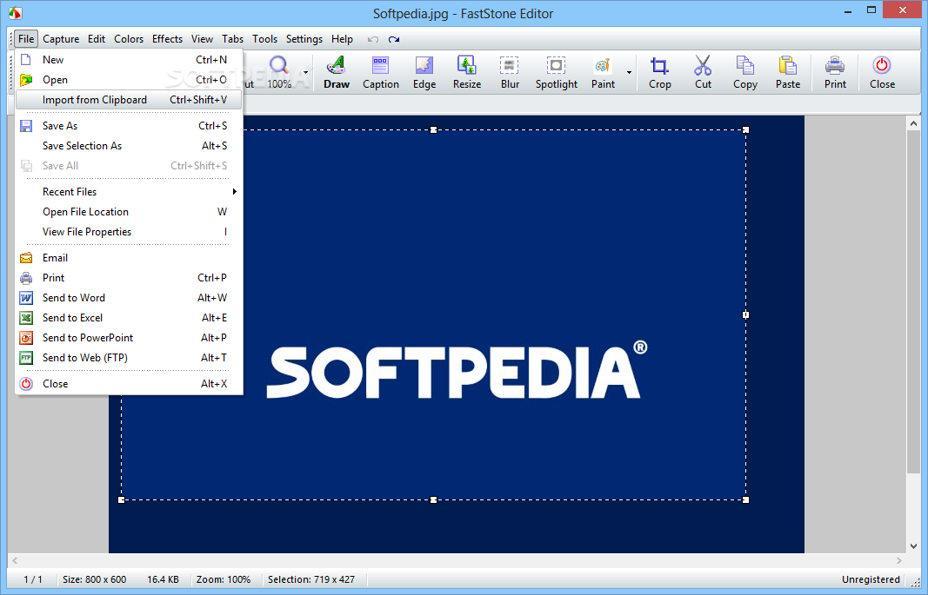Select Send to Excel

128,318
